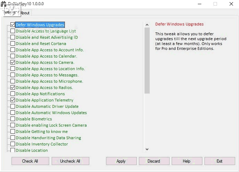Check Disable Handwriting Data Sharing box
The width and height of the screenshot is (239, 172).
click(13, 137)
